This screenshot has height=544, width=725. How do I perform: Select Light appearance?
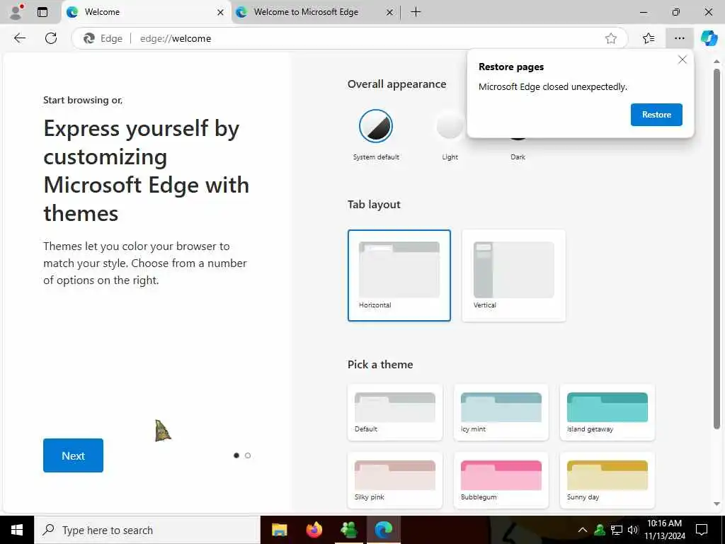[450, 126]
